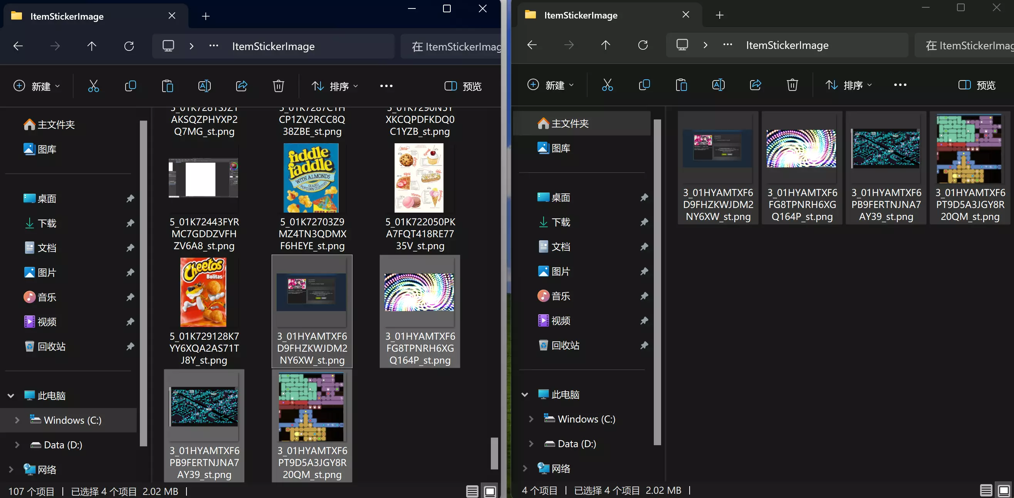The height and width of the screenshot is (498, 1014).
Task: Click the Cut scissors icon in left window
Action: tap(93, 86)
